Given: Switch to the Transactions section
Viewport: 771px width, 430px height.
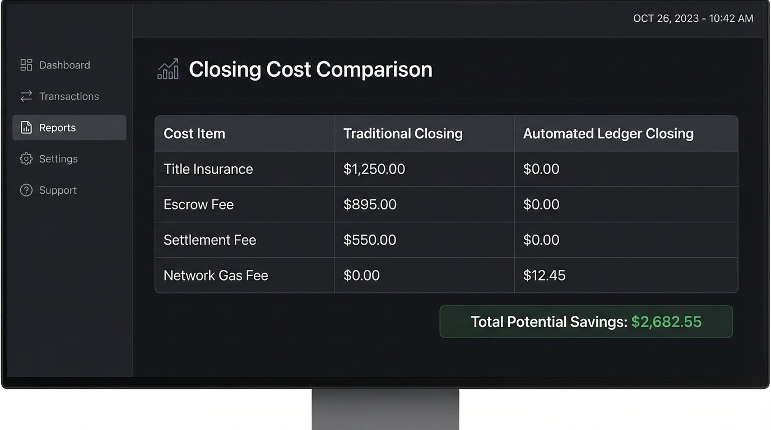Looking at the screenshot, I should pyautogui.click(x=68, y=96).
